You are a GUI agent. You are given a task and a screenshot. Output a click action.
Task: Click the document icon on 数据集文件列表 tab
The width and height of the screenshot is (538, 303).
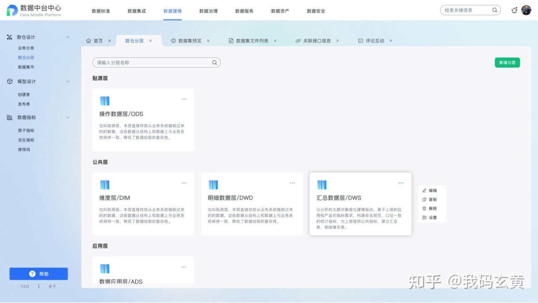coord(231,41)
